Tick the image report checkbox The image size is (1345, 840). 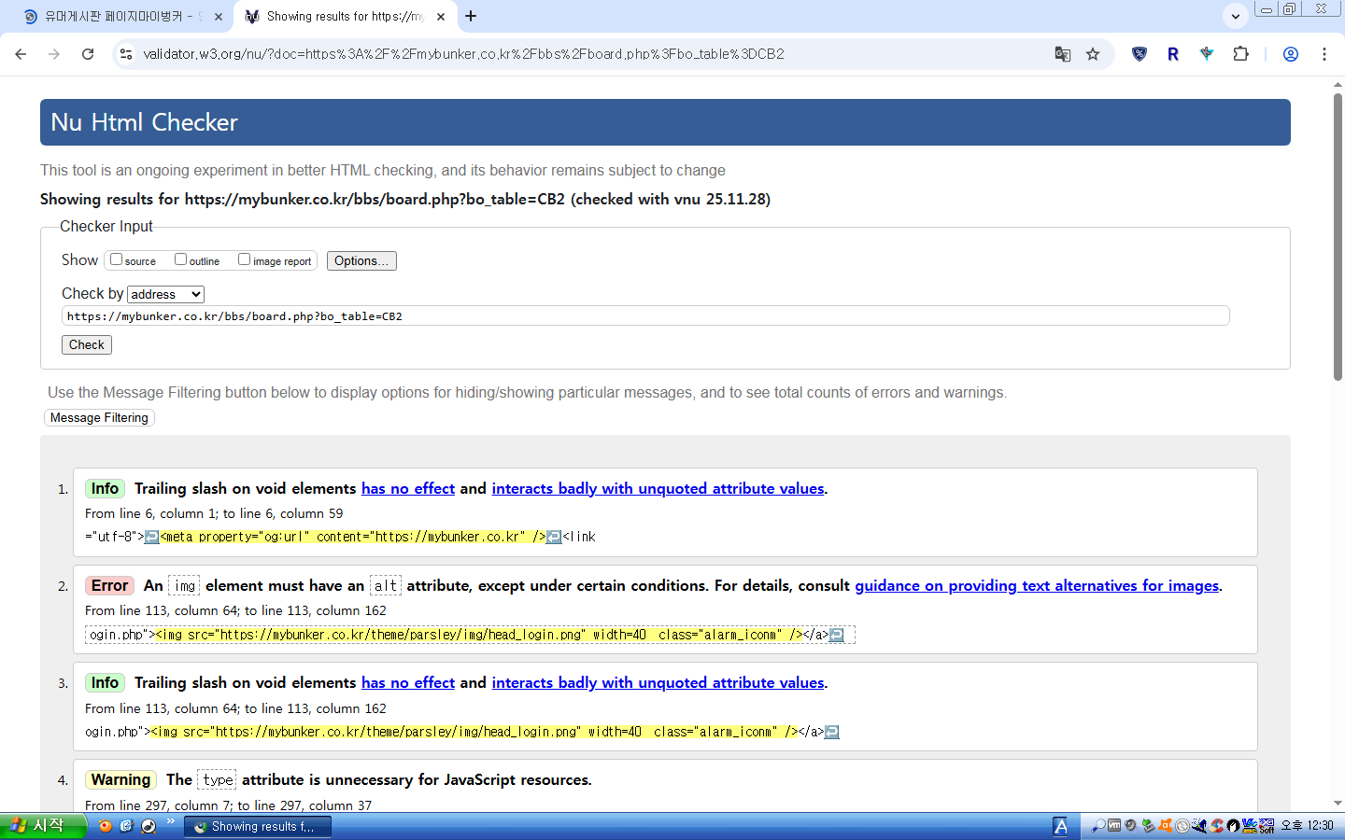245,259
